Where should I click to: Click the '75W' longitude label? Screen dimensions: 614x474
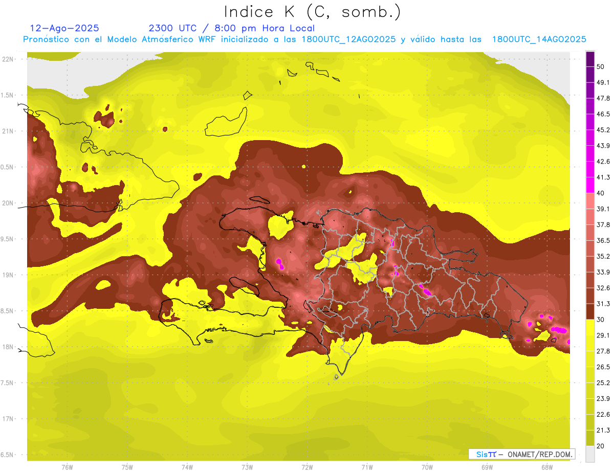[127, 467]
